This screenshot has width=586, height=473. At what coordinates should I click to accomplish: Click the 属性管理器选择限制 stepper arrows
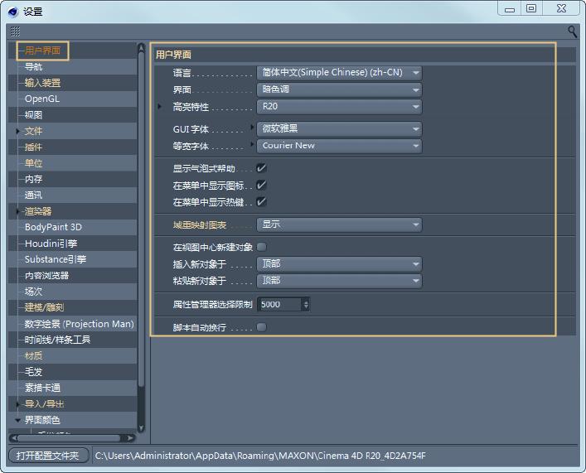point(306,304)
